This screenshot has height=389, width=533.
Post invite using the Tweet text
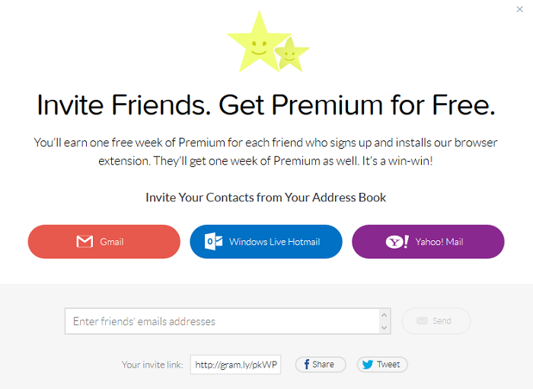coord(388,365)
